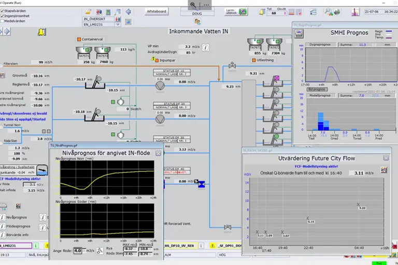The height and width of the screenshot is (265, 398).
Task: Click the status DP 10 pump symbol
Action: tap(161, 84)
